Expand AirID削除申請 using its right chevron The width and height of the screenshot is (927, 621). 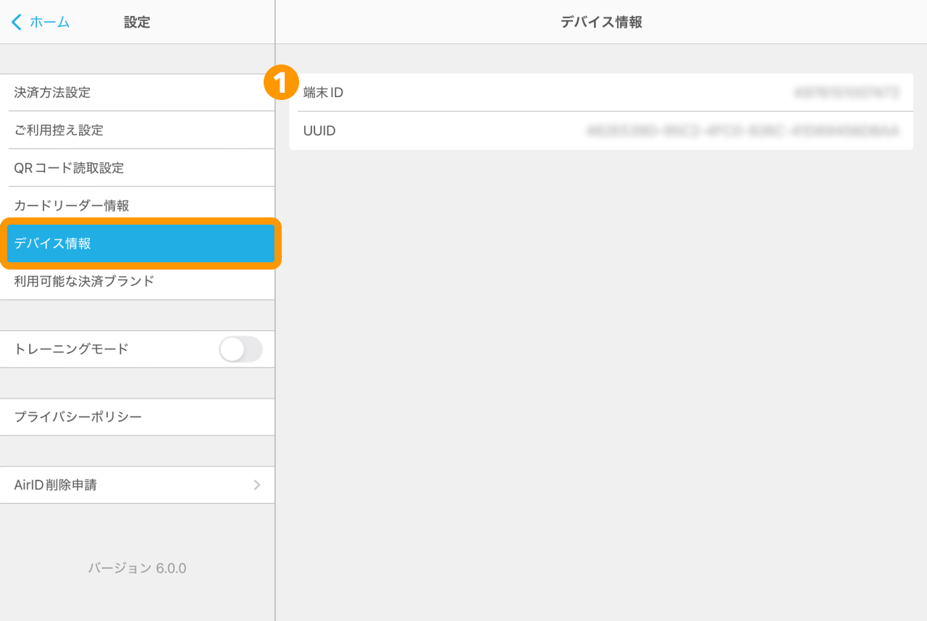256,485
